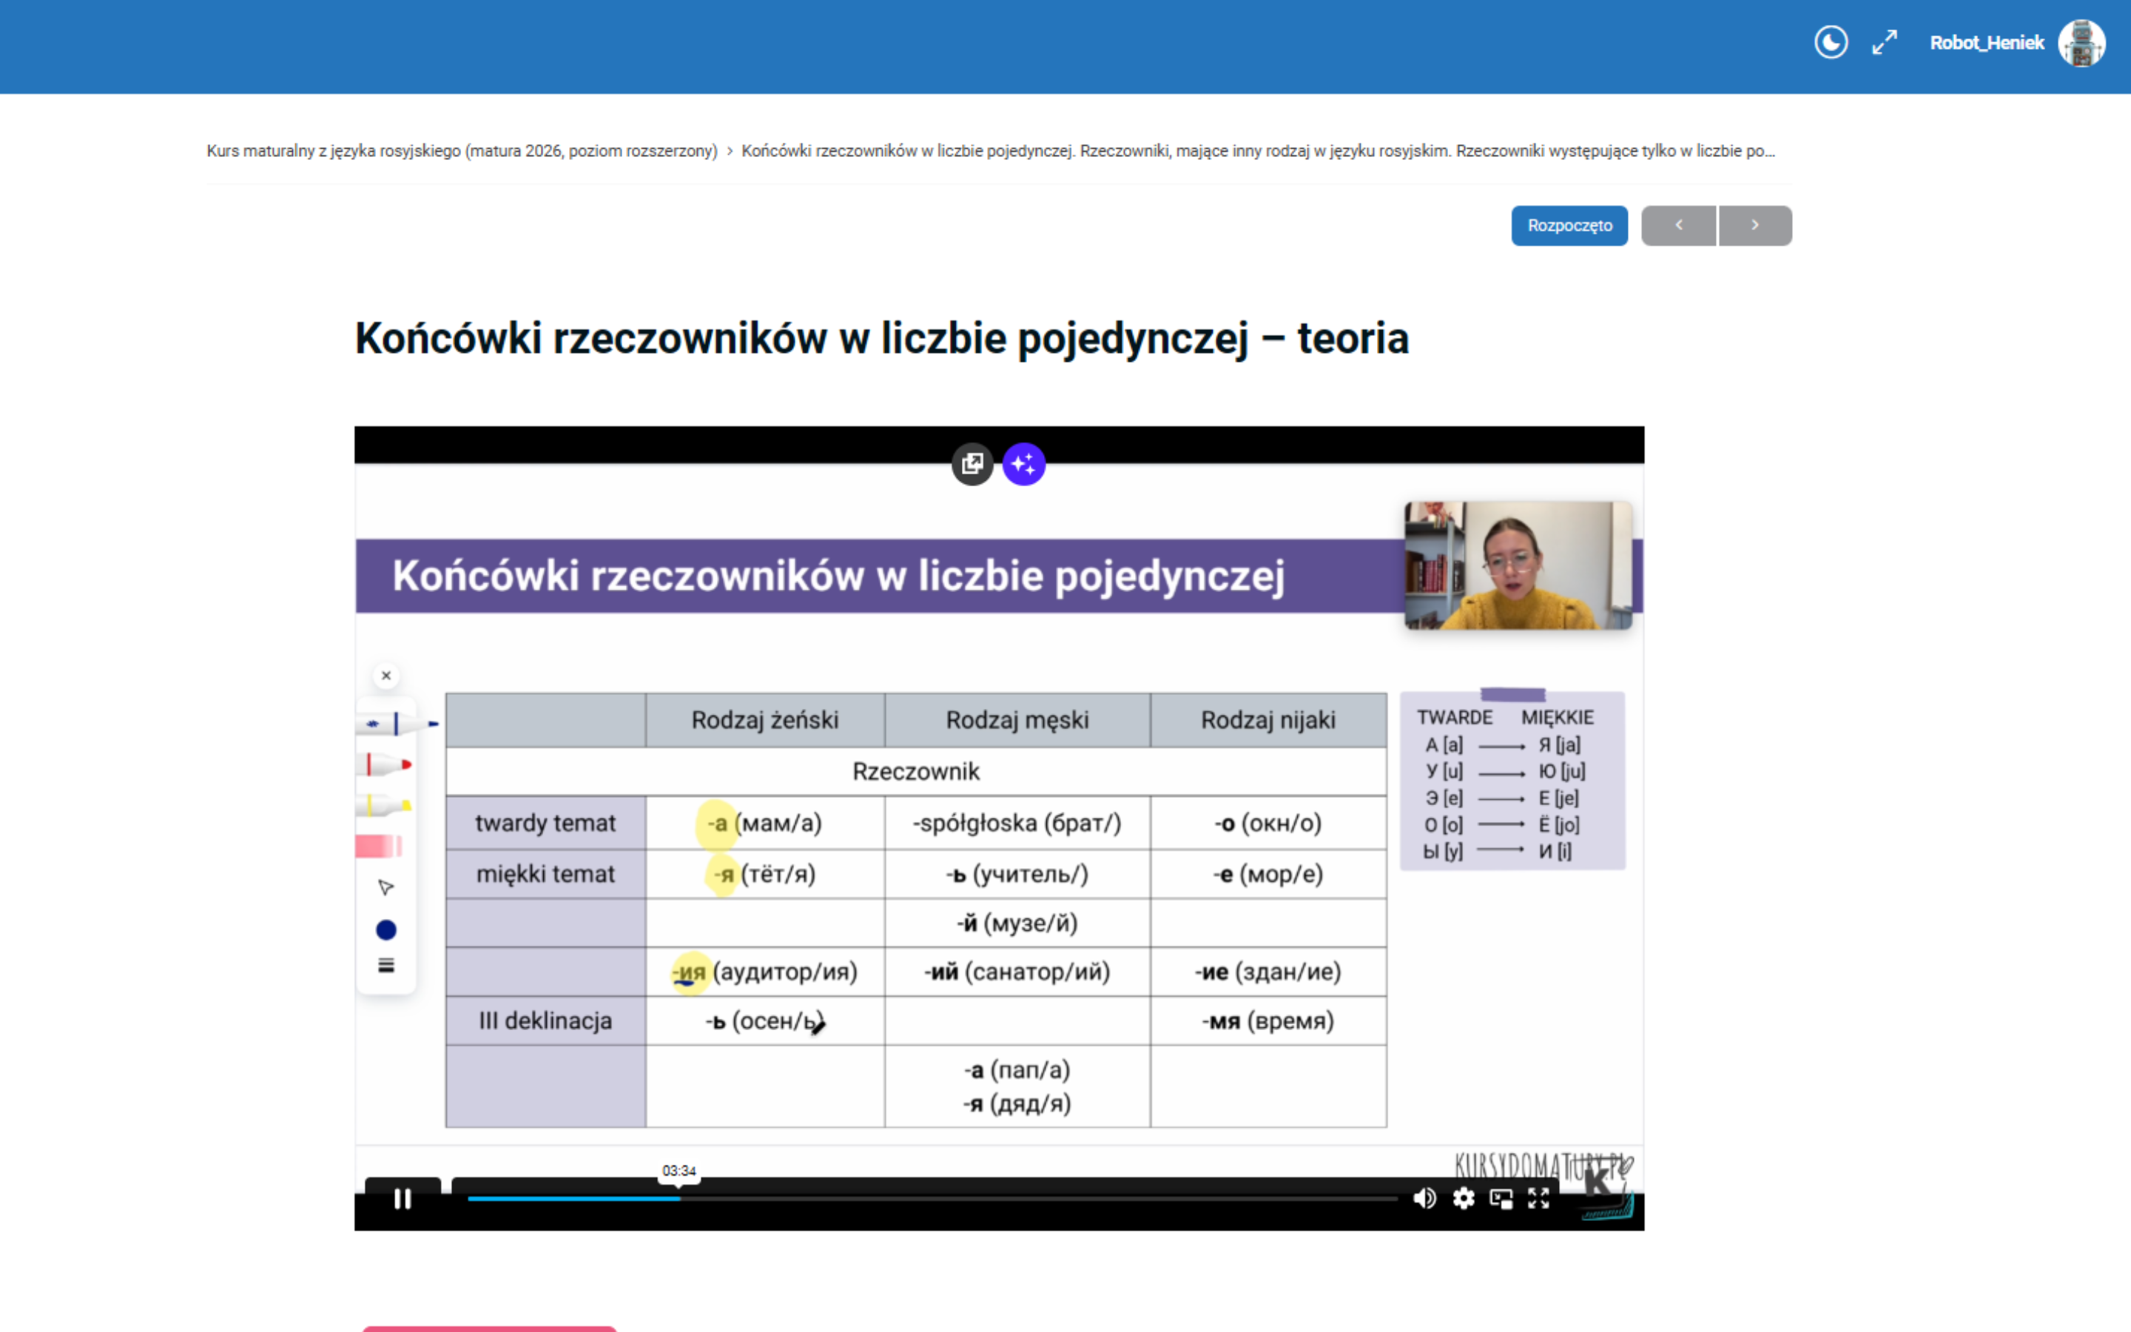The height and width of the screenshot is (1332, 2131).
Task: Click the Rozpoczęto button
Action: pos(1569,226)
